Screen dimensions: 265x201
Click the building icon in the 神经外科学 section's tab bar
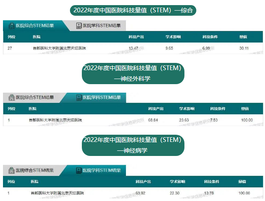[11, 98]
